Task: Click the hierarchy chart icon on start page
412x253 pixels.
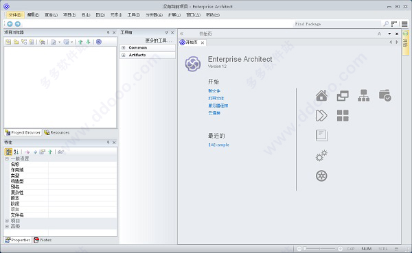Action: pyautogui.click(x=364, y=95)
